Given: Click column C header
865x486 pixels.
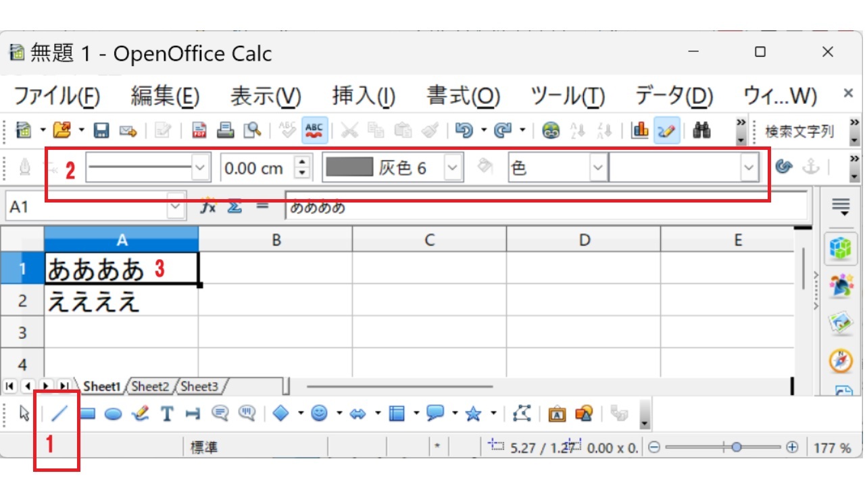Looking at the screenshot, I should [428, 240].
